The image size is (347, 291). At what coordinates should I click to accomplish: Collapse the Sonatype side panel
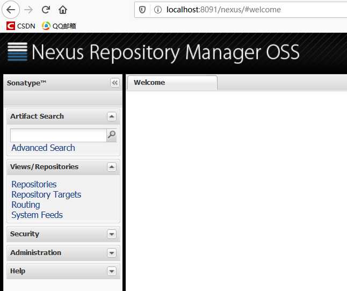click(x=115, y=83)
